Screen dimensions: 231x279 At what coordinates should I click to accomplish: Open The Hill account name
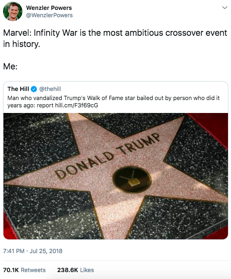[18, 89]
